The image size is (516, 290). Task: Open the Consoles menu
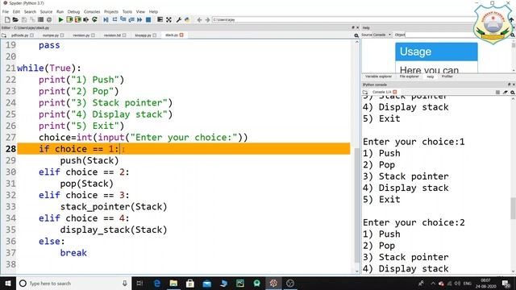pyautogui.click(x=92, y=11)
